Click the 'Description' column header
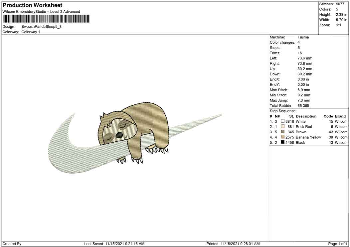 click(306, 116)
